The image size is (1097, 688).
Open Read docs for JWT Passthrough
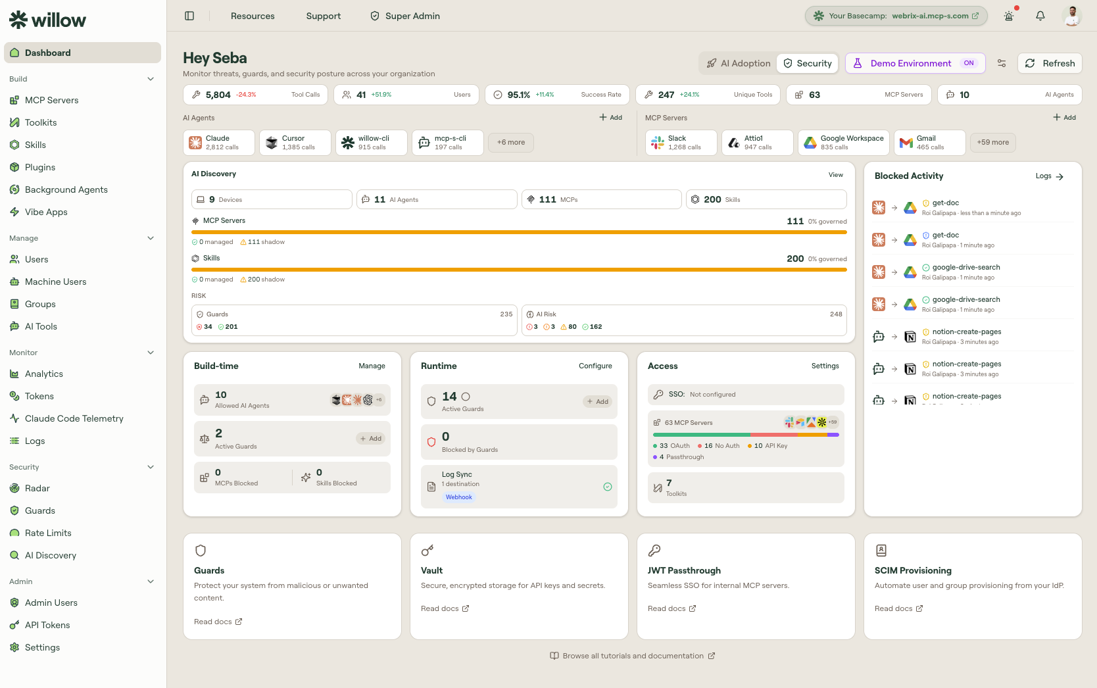672,608
